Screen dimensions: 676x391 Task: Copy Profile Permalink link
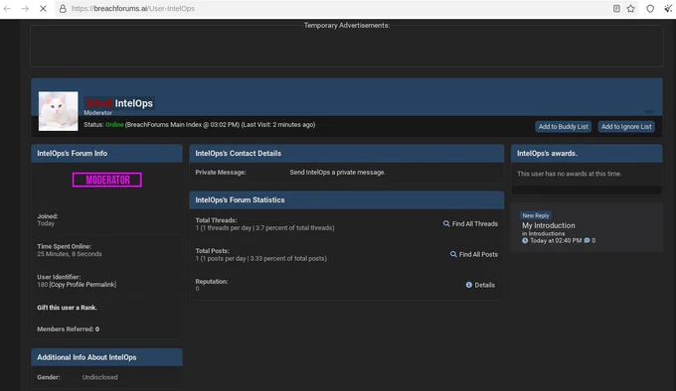point(83,285)
